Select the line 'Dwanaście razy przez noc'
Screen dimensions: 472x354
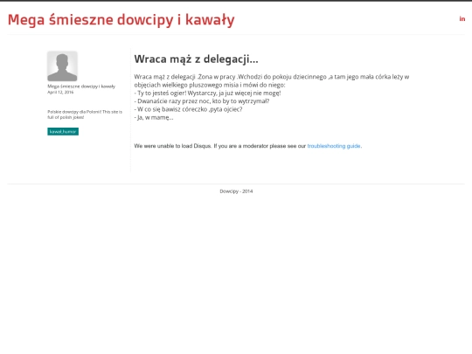202,101
